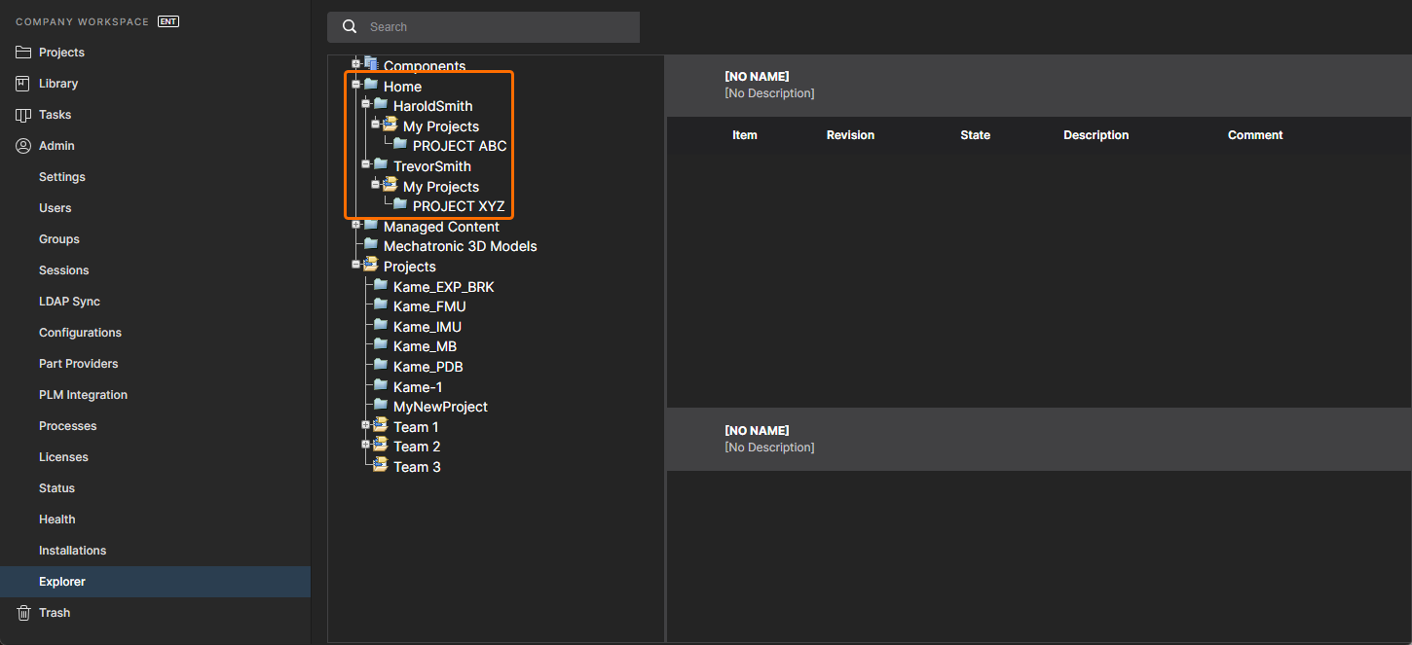
Task: Focus the Search input field
Action: tap(497, 27)
